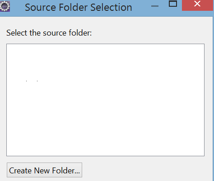The width and height of the screenshot is (214, 181).
Task: Click inside the empty source folder list
Action: click(105, 100)
